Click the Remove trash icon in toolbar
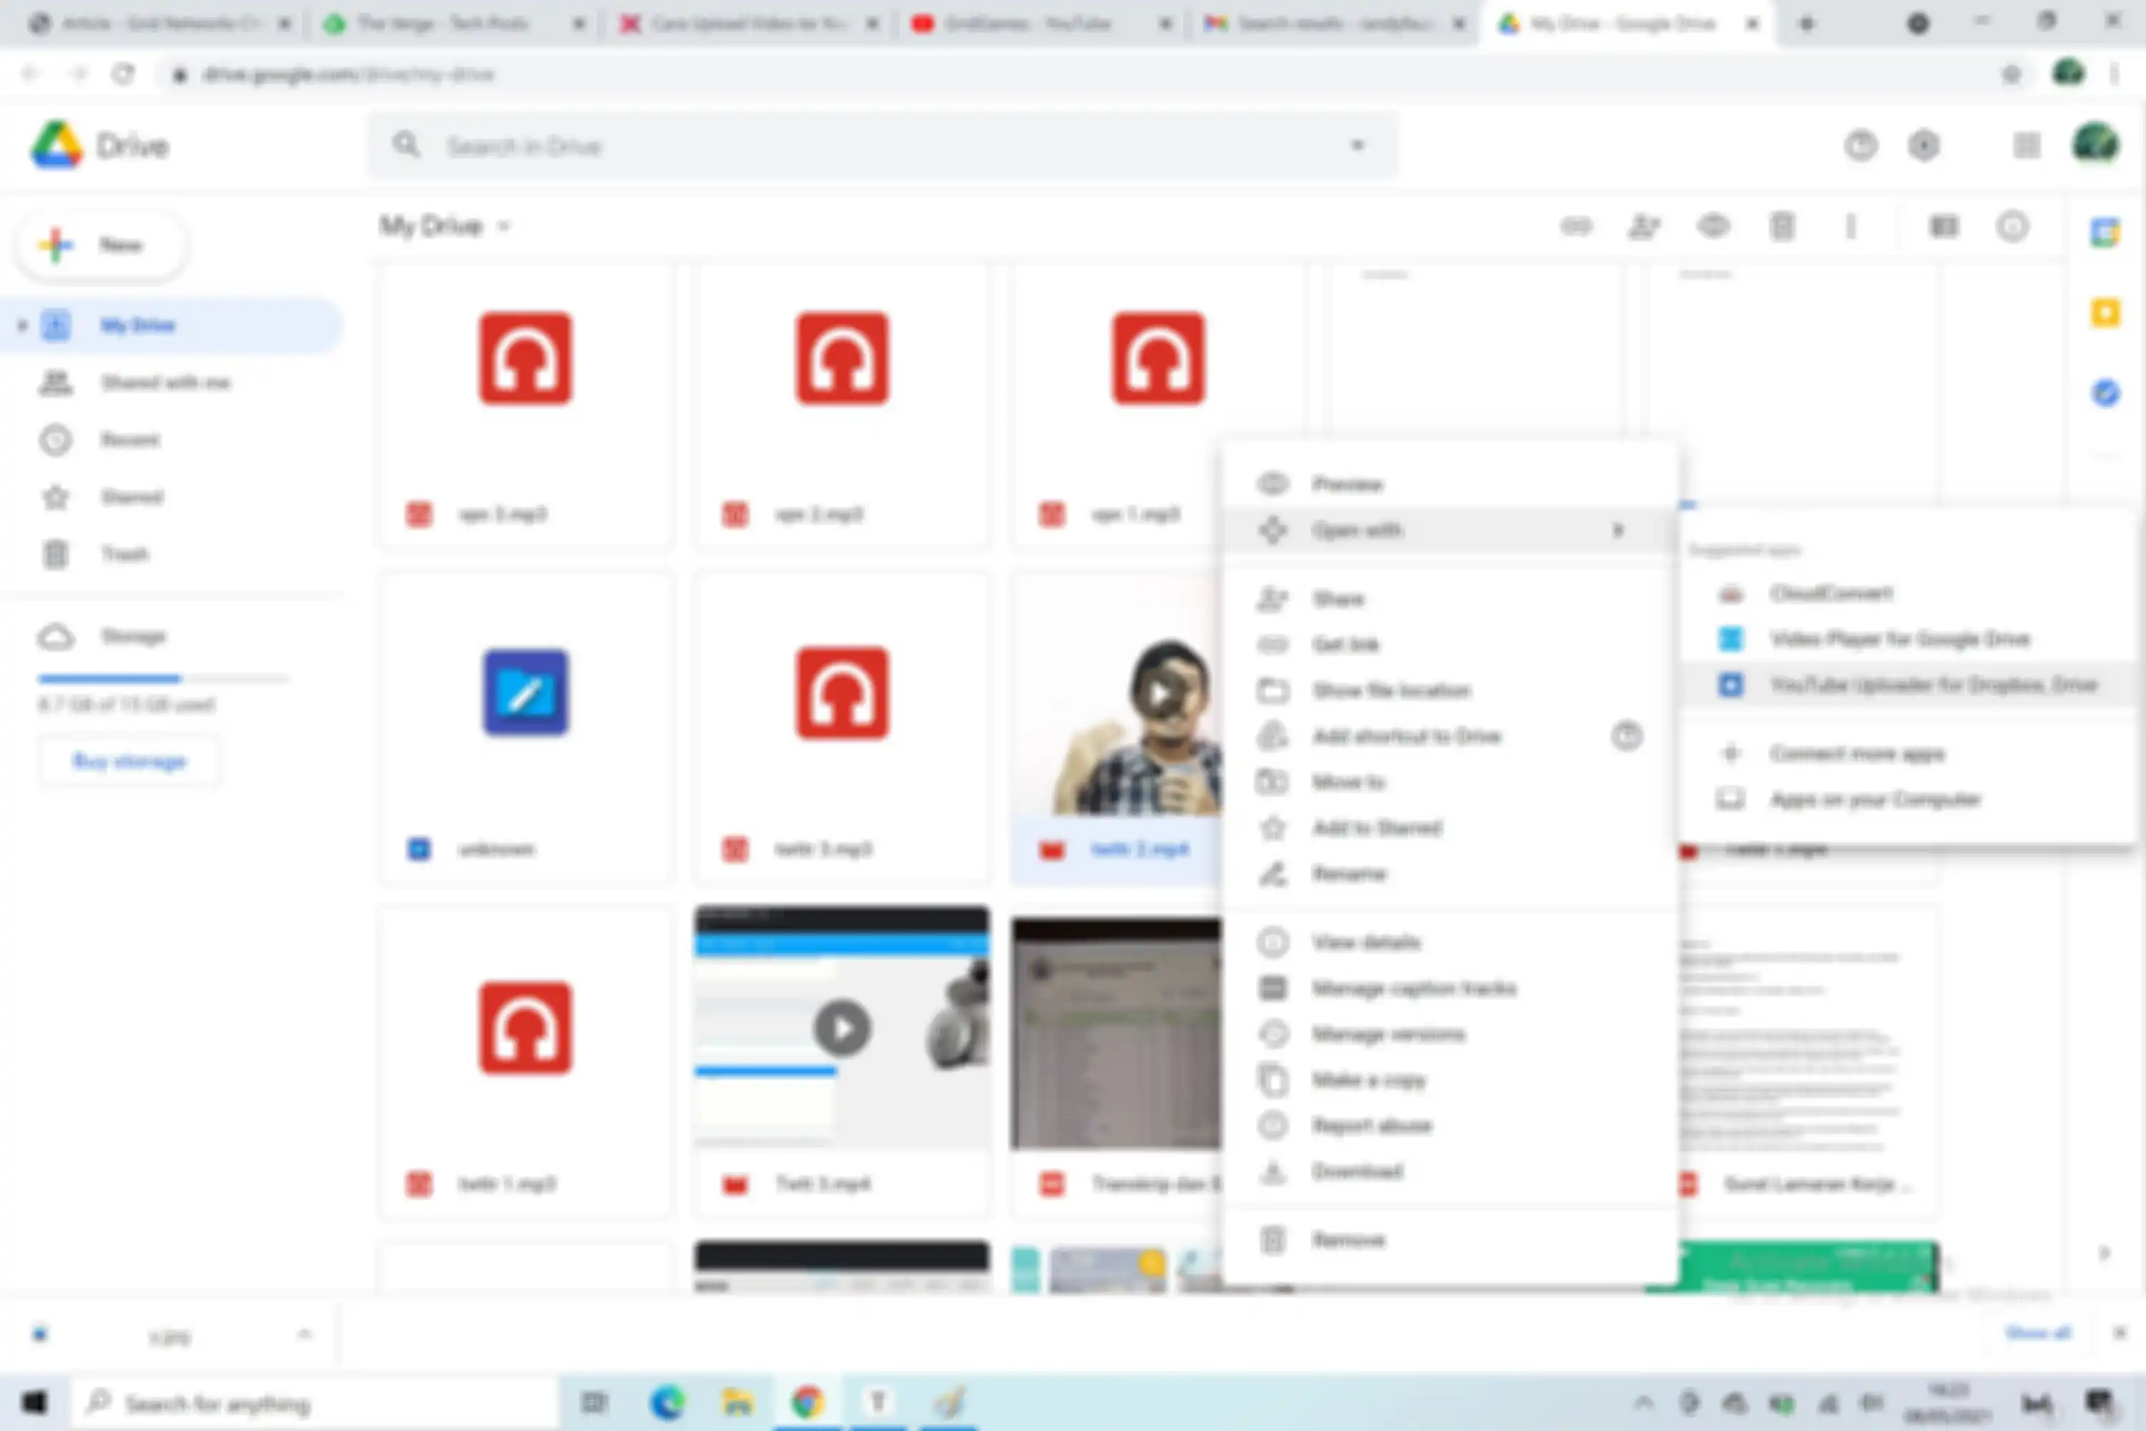Screen dimensions: 2146x1431 [x=1782, y=226]
